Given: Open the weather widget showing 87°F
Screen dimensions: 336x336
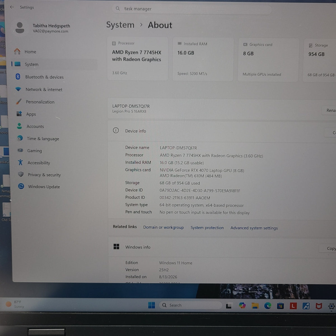Looking at the screenshot, I should click(x=15, y=304).
